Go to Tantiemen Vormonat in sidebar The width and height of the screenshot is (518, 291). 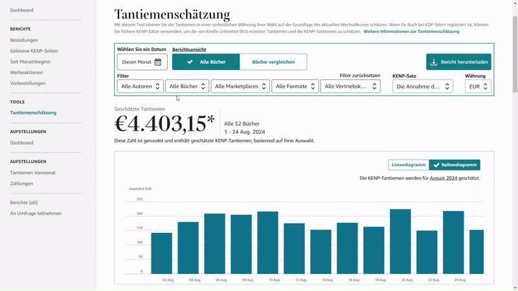[33, 173]
